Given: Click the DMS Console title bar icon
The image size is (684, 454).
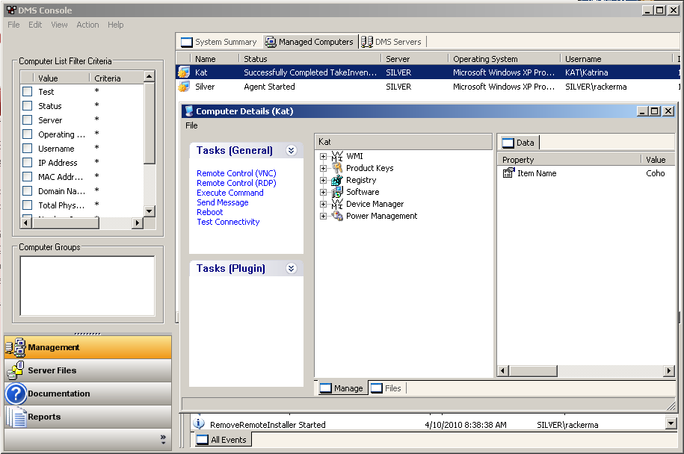Looking at the screenshot, I should pyautogui.click(x=11, y=10).
